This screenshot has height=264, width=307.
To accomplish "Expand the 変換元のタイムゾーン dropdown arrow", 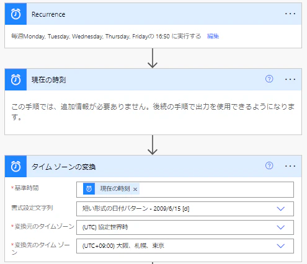I will pos(280,227).
